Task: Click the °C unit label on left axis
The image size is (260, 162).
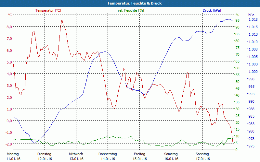Action: pos(10,15)
